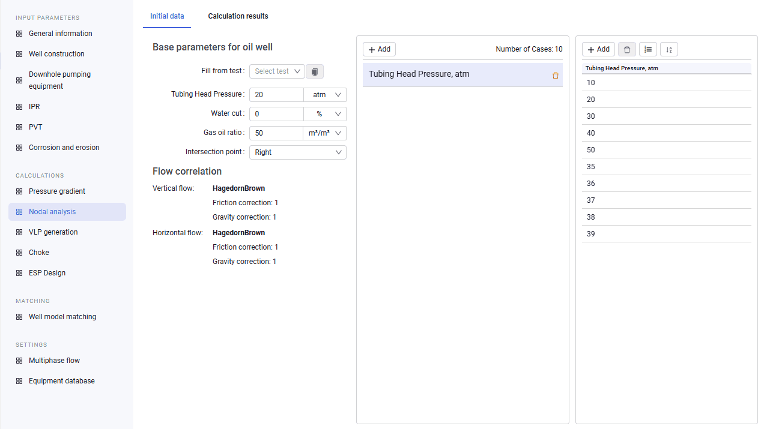Click the Water cut value field

coord(276,114)
